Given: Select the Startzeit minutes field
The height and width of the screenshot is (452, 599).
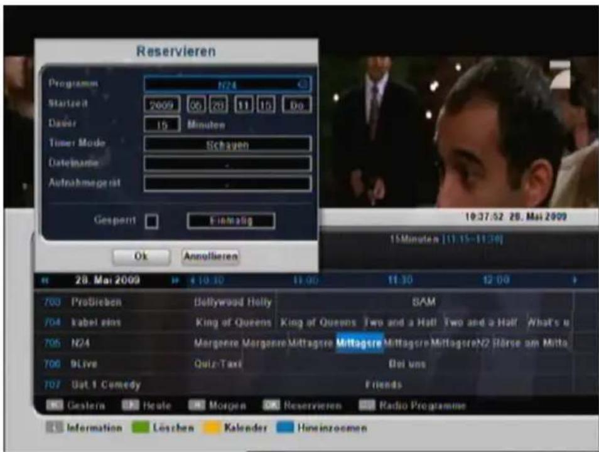Looking at the screenshot, I should coord(266,105).
